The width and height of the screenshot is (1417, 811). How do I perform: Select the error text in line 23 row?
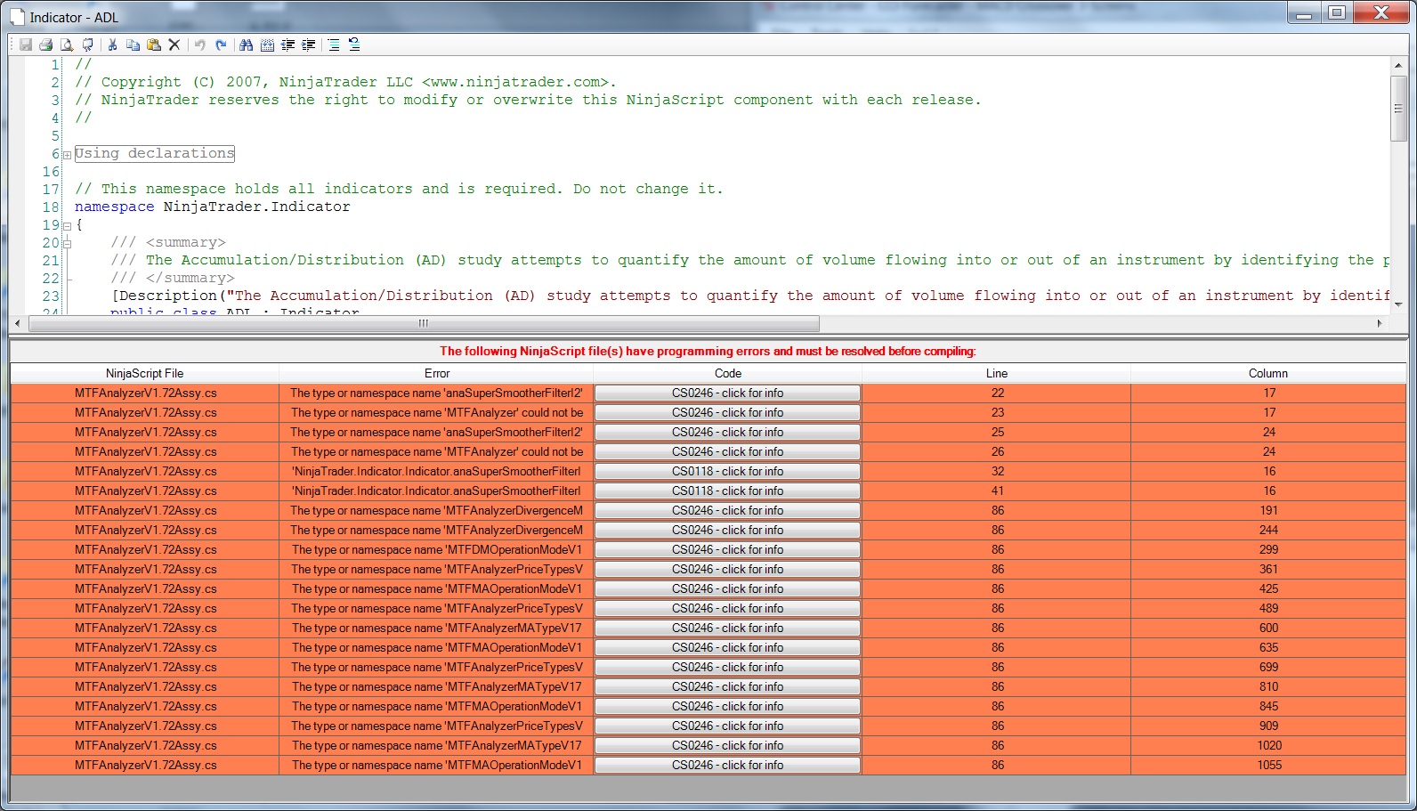click(x=436, y=413)
